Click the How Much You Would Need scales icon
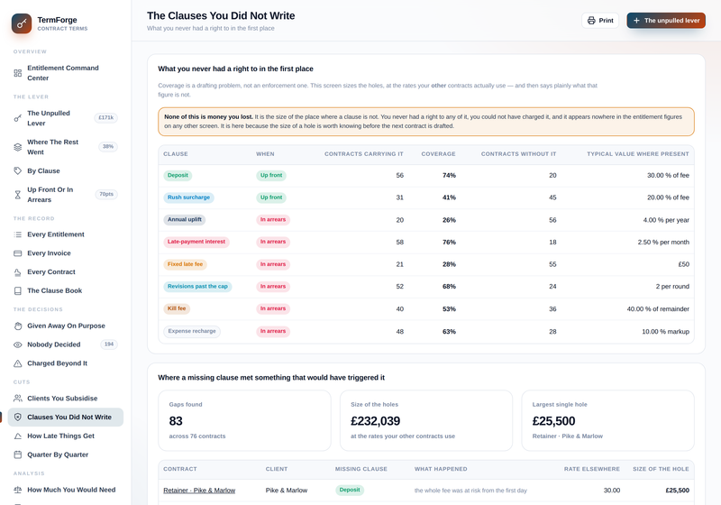Screen dimensions: 721x505 tap(17, 491)
